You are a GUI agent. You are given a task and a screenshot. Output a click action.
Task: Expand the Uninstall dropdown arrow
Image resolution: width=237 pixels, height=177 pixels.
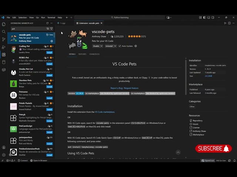(x=115, y=46)
